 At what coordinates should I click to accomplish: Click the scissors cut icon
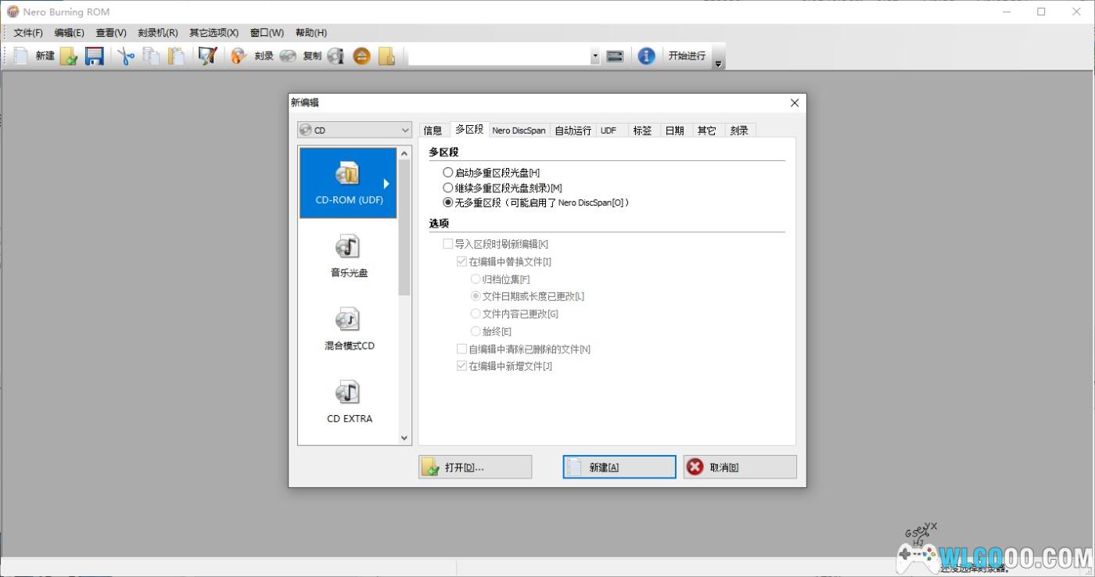click(126, 56)
